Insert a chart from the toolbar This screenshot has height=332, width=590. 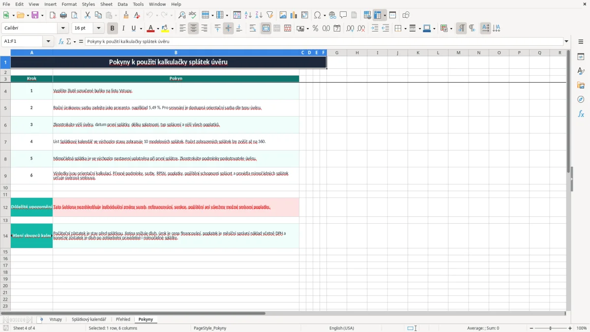pos(294,15)
